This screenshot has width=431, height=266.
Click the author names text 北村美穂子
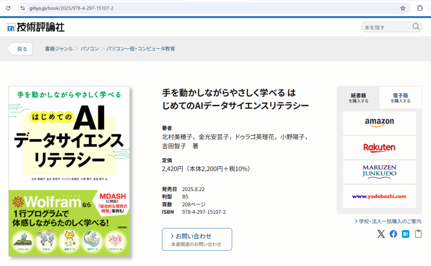click(x=177, y=137)
